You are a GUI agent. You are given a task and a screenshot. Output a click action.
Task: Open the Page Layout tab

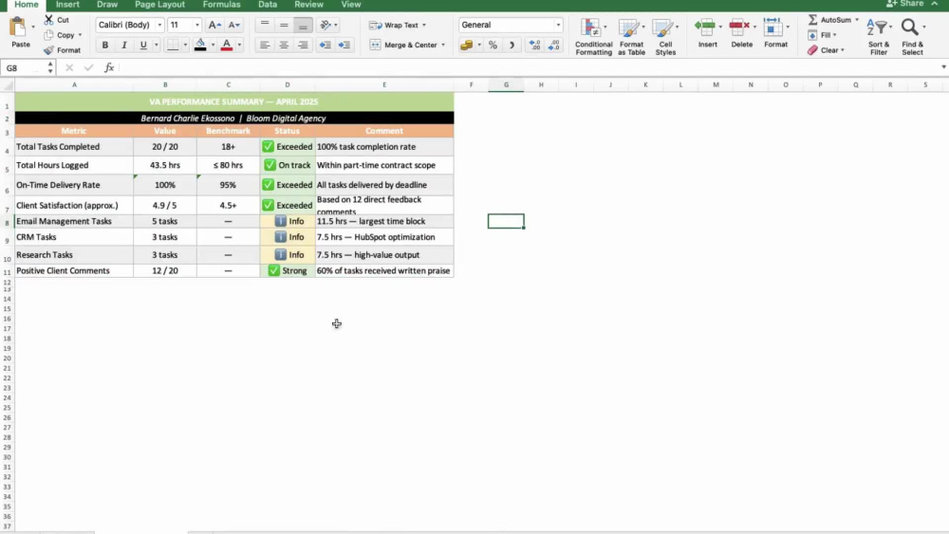(159, 4)
